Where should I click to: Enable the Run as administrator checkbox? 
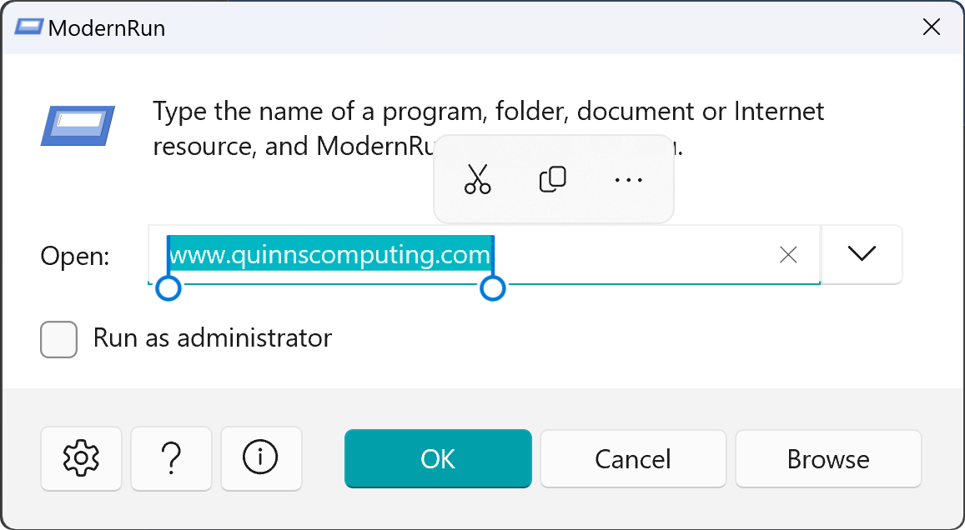coord(58,339)
